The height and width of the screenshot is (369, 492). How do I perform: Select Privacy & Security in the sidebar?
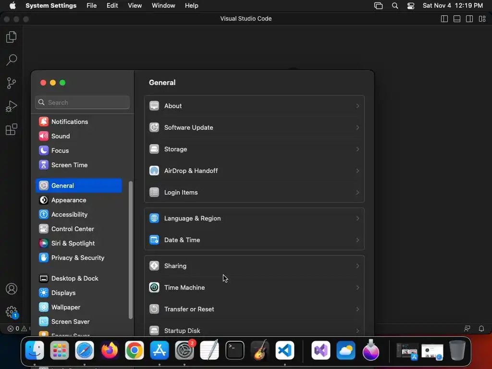[x=78, y=258]
